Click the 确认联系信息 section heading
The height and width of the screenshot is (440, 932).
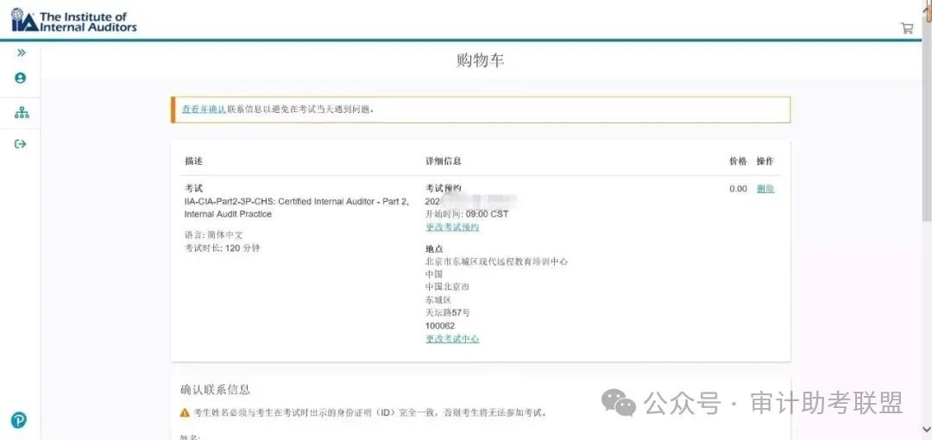click(x=216, y=390)
